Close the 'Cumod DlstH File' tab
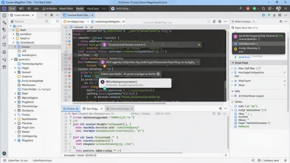This screenshot has height=163, width=290. coord(92,15)
